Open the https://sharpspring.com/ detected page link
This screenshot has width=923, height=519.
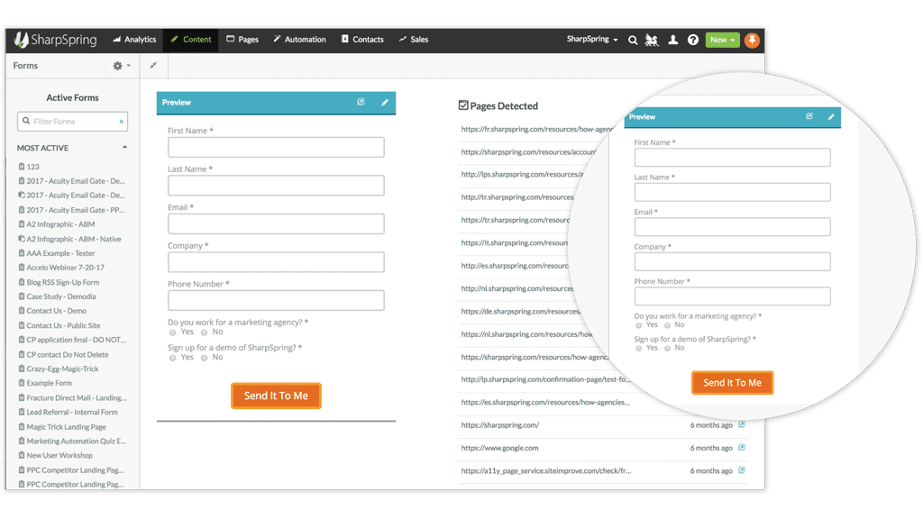tap(499, 425)
